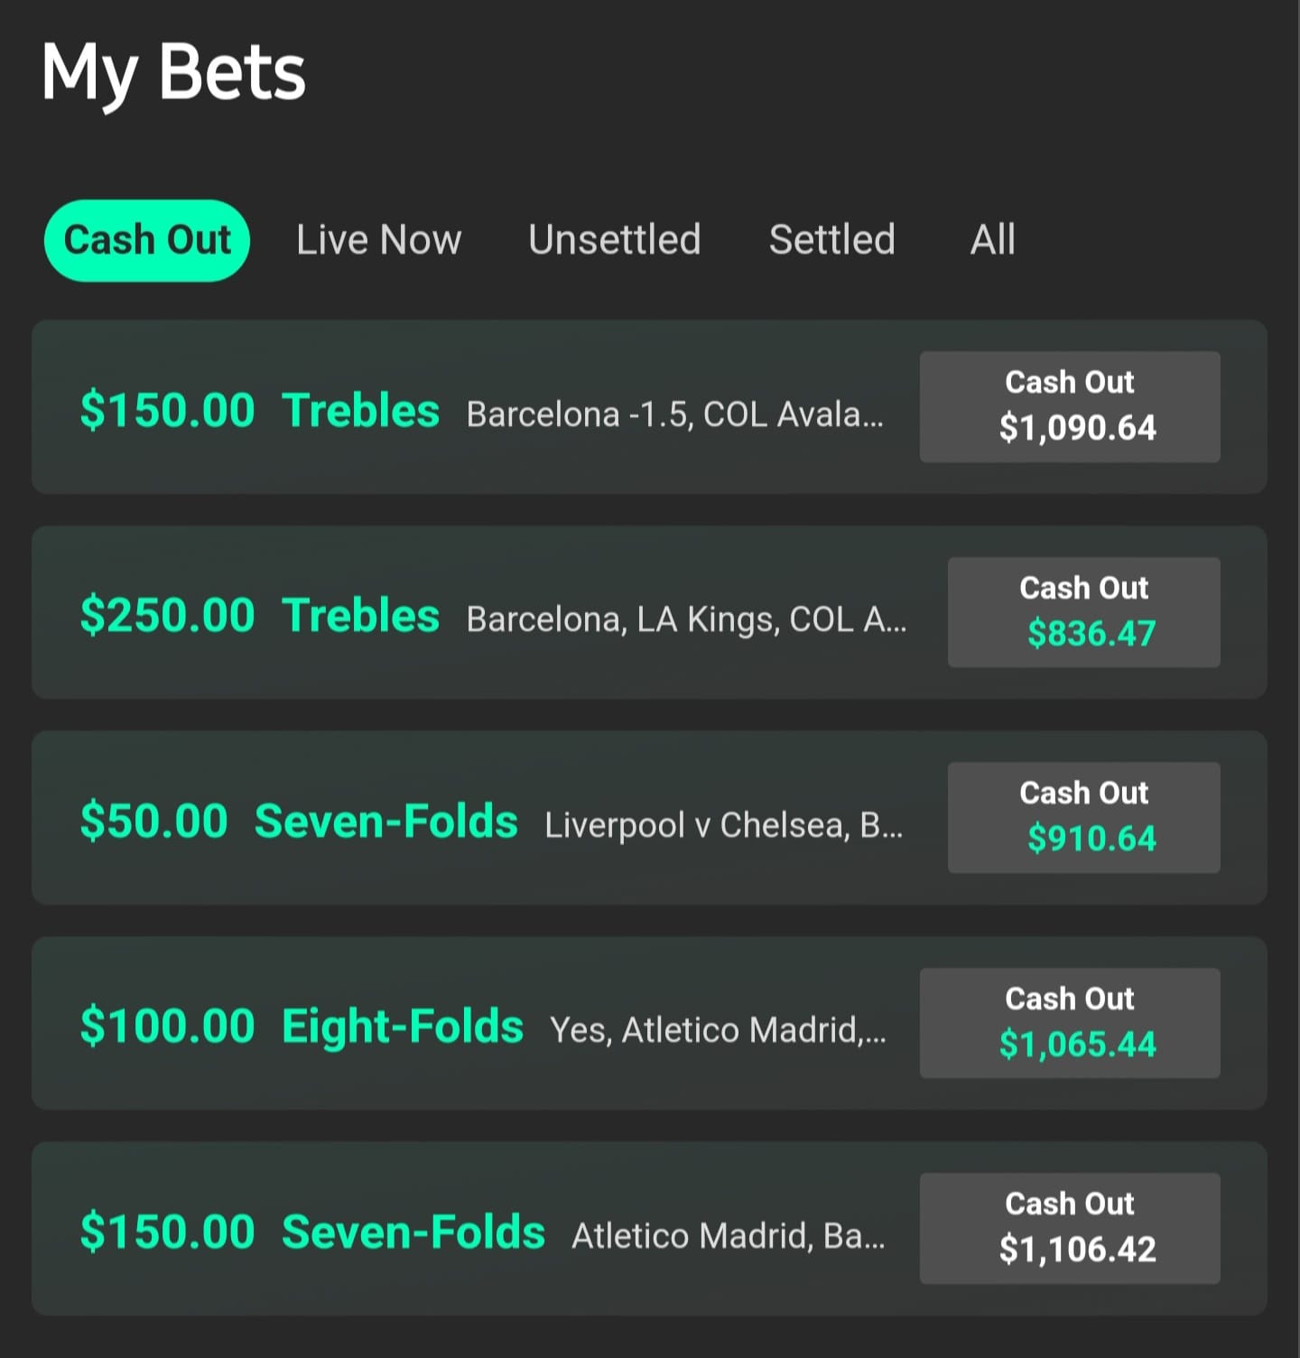Select the Cash Out filter tab
The width and height of the screenshot is (1300, 1358).
coord(147,240)
